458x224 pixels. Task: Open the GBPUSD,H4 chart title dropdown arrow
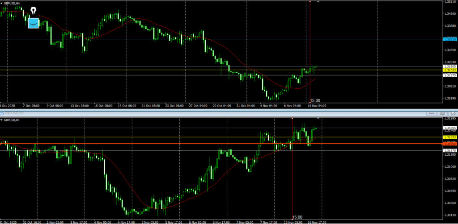pyautogui.click(x=2, y=3)
